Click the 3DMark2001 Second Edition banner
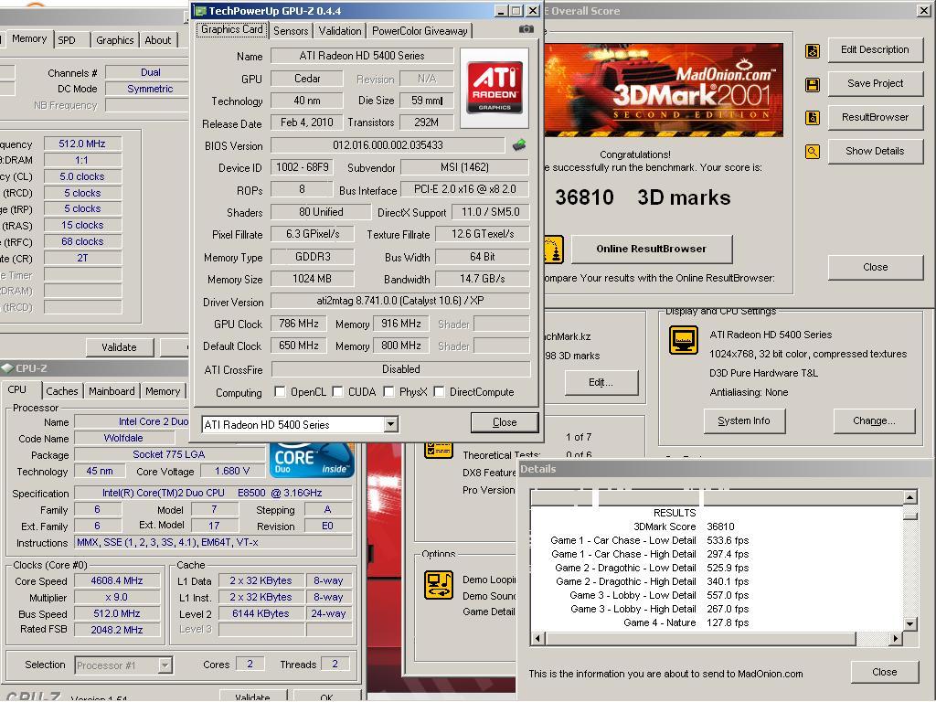936x702 pixels. [x=664, y=90]
